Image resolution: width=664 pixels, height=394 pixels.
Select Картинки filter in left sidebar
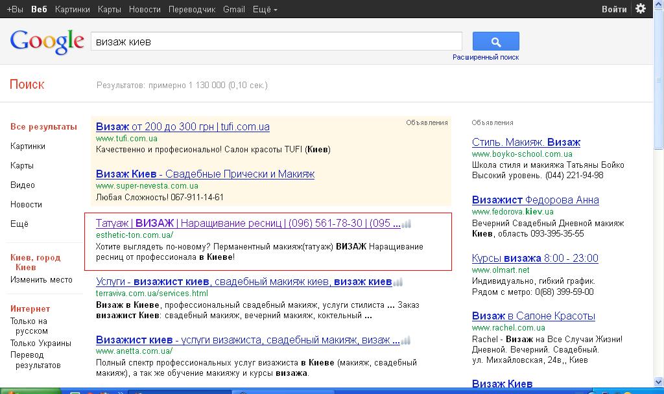point(27,146)
